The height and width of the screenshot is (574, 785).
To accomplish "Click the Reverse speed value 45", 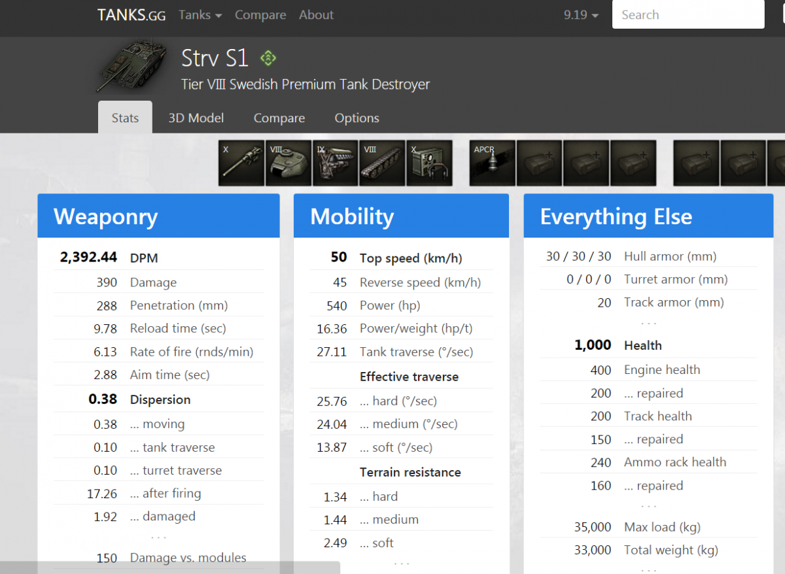I will point(340,282).
